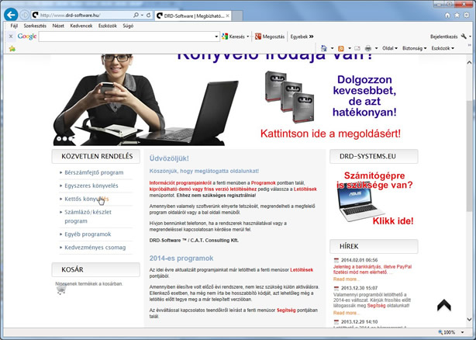
Task: Open the address bar search dropdown arrow
Action: [x=142, y=15]
